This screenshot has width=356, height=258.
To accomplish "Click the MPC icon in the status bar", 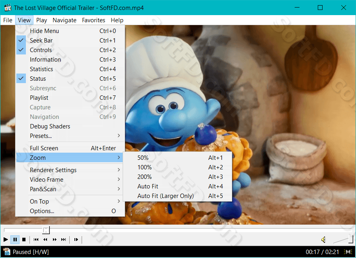I will point(7,252).
